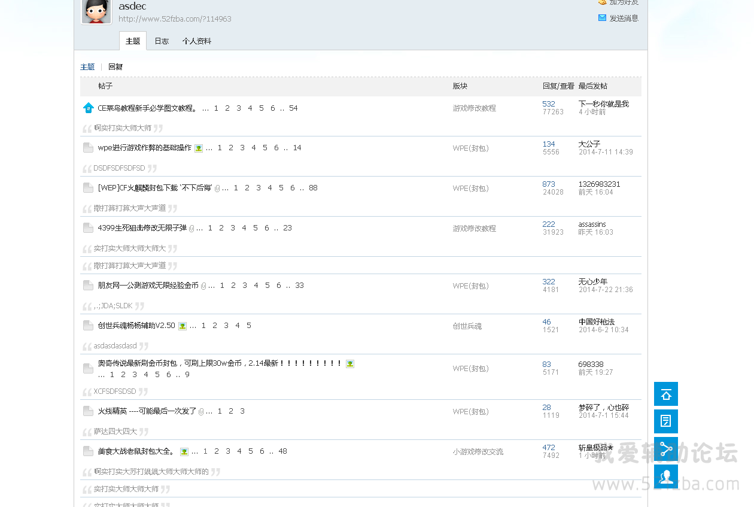Click the send message envelope icon
Viewport: 754px width, 507px height.
tap(602, 18)
